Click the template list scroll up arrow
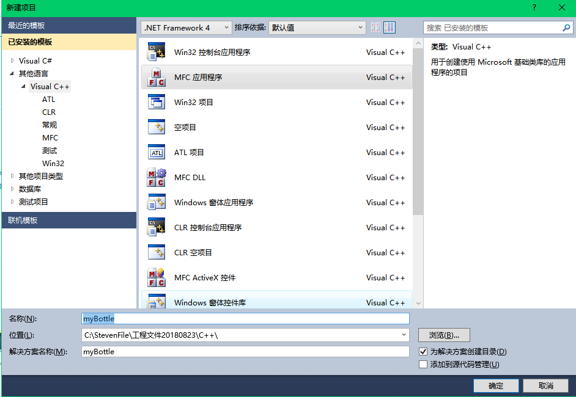 (418, 43)
